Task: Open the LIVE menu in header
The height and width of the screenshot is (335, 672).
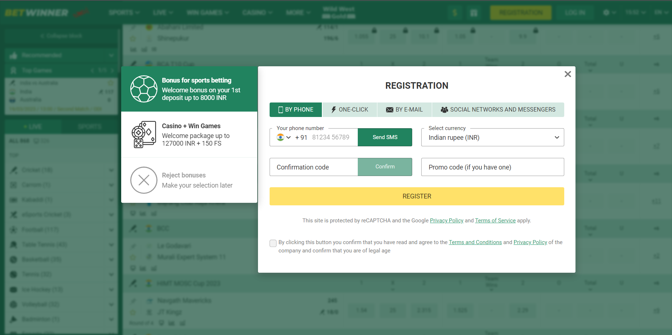Action: click(x=163, y=13)
